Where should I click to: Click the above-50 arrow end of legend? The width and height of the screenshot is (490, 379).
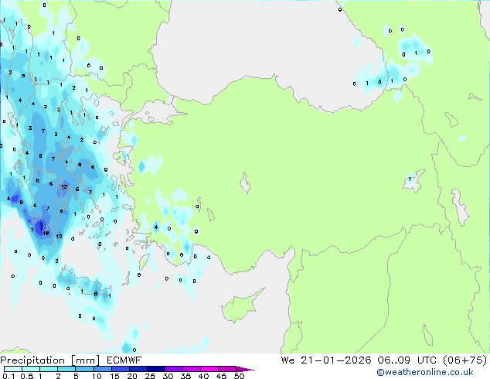pos(245,369)
